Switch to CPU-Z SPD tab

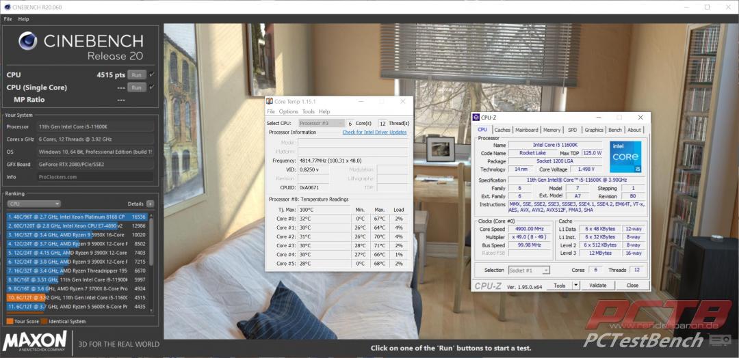(x=572, y=130)
